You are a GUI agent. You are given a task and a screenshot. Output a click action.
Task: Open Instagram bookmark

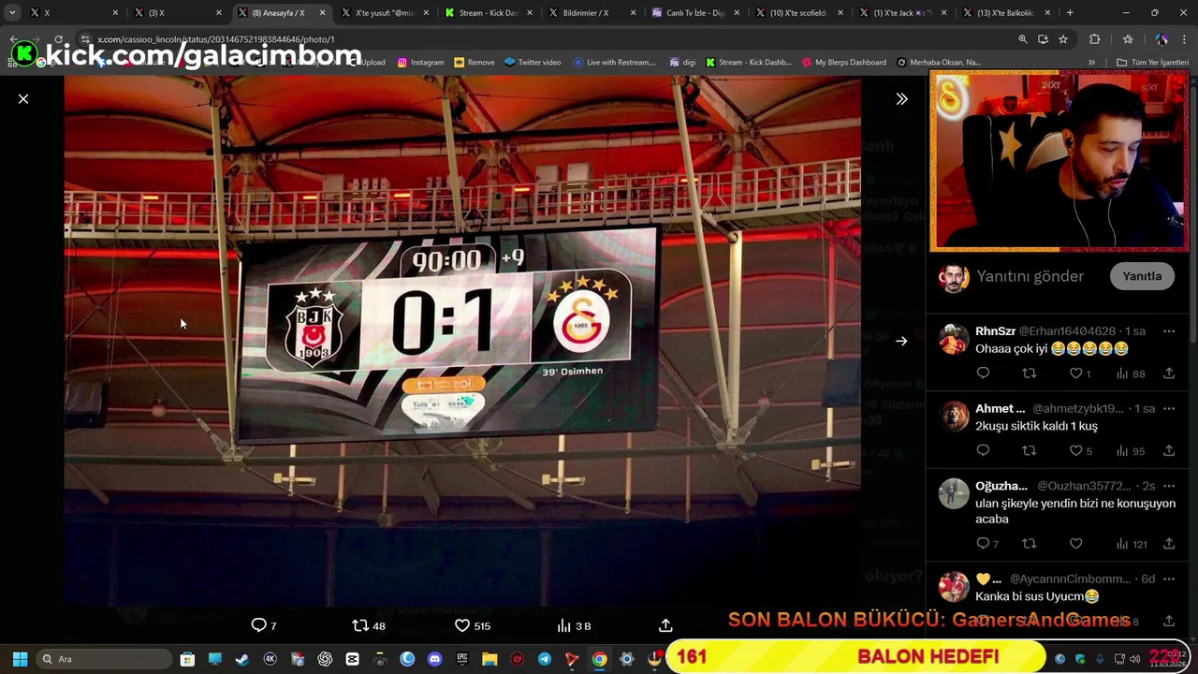tap(420, 62)
